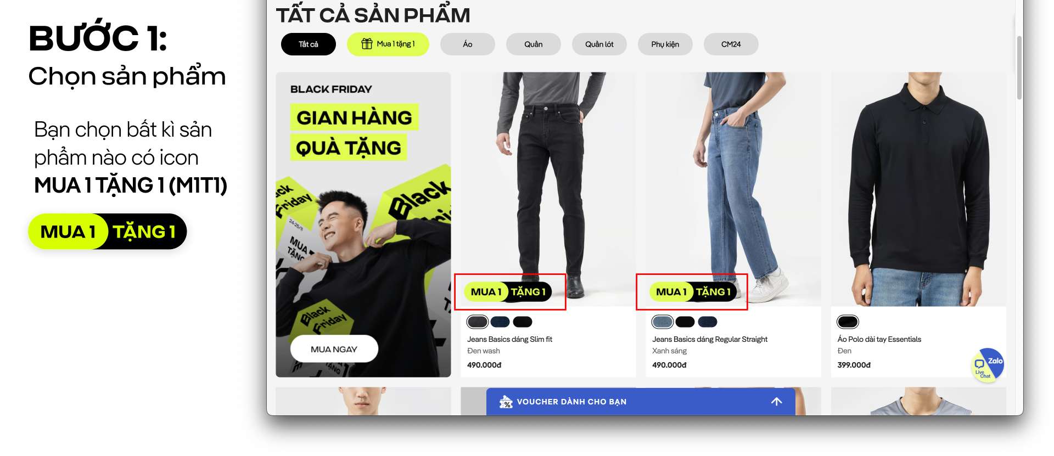Click Mua 1 Tặng 1 badge on Regular Straight jeans
Image resolution: width=1054 pixels, height=456 pixels.
693,292
